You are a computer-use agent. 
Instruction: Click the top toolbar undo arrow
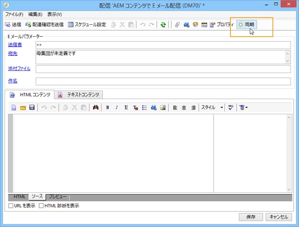(x=143, y=25)
